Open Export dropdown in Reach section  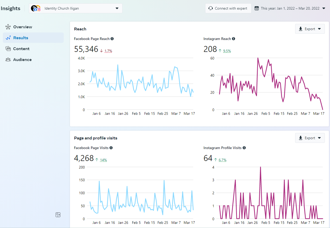pyautogui.click(x=310, y=29)
